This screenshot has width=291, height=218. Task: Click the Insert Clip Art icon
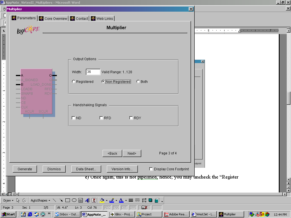click(x=94, y=200)
